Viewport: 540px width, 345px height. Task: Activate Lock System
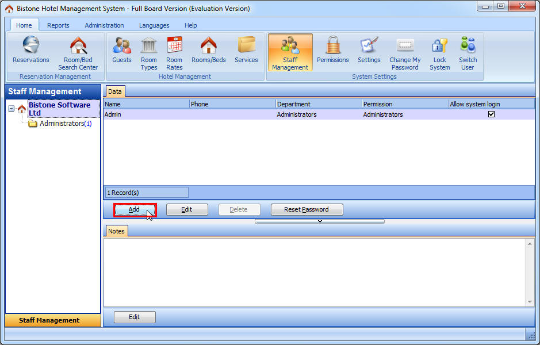tap(439, 51)
